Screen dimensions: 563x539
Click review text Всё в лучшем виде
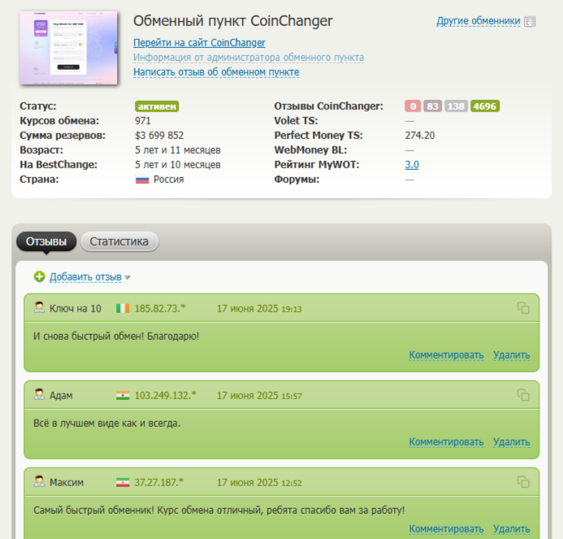[107, 424]
